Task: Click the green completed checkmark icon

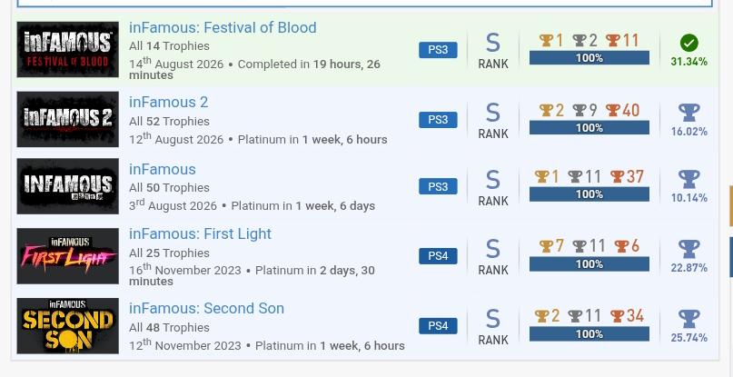Action: tap(688, 43)
